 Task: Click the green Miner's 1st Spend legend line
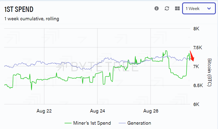68,123
